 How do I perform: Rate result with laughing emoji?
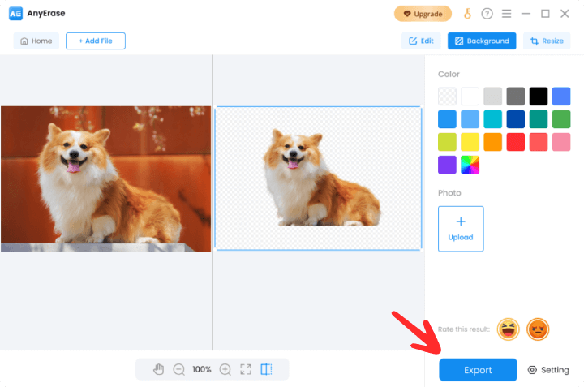pyautogui.click(x=509, y=329)
